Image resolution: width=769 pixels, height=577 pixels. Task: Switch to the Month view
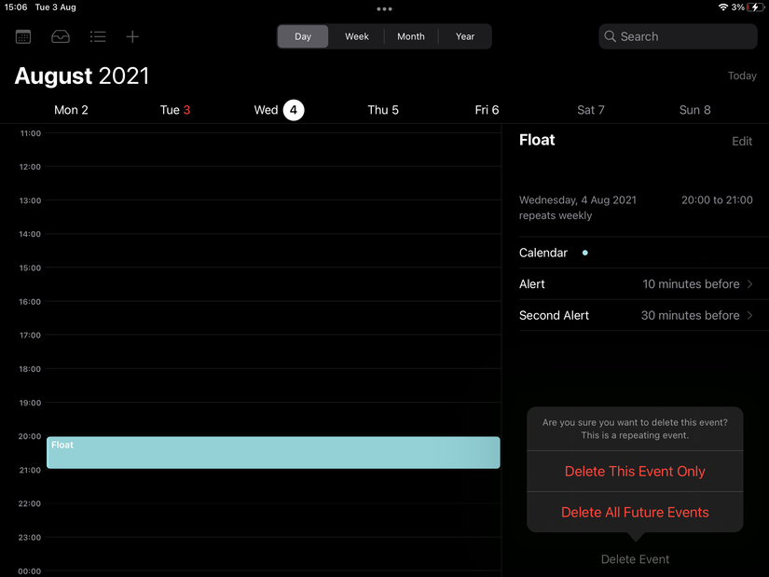[x=411, y=36]
